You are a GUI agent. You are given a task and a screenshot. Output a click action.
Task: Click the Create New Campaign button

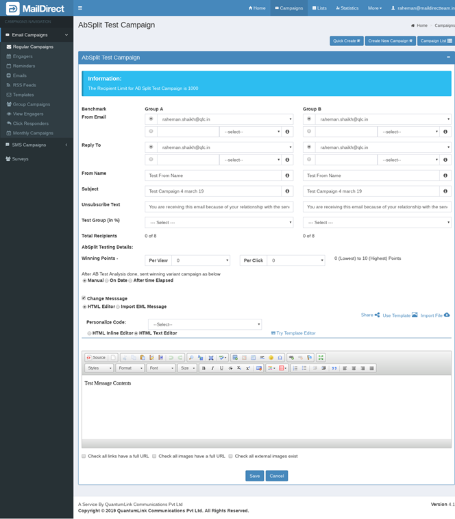pos(390,41)
